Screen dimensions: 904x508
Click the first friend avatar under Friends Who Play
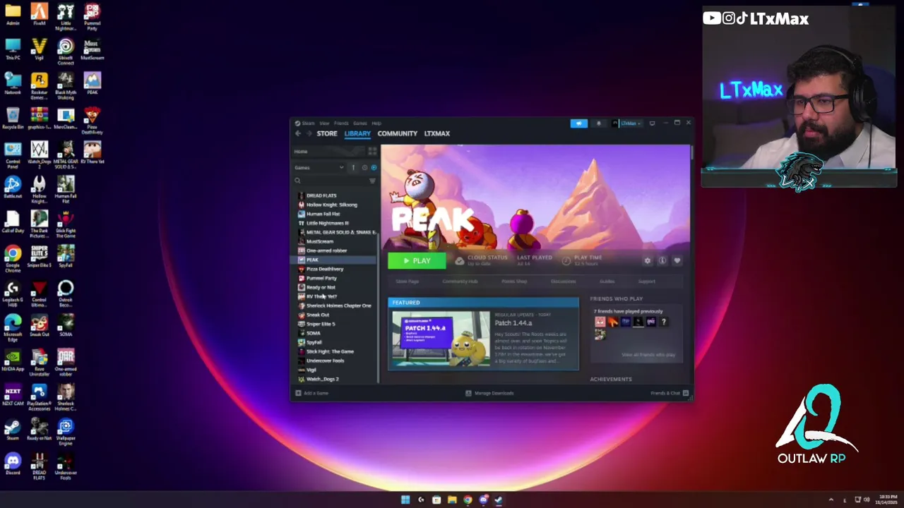600,322
